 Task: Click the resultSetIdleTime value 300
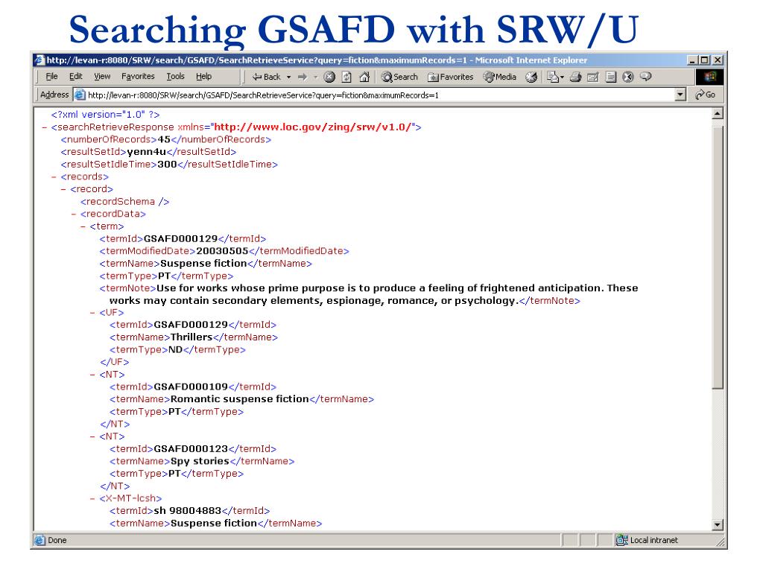(167, 165)
